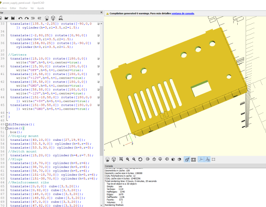Click the Undo arrow icon
The width and height of the screenshot is (266, 207).
tap(21, 18)
